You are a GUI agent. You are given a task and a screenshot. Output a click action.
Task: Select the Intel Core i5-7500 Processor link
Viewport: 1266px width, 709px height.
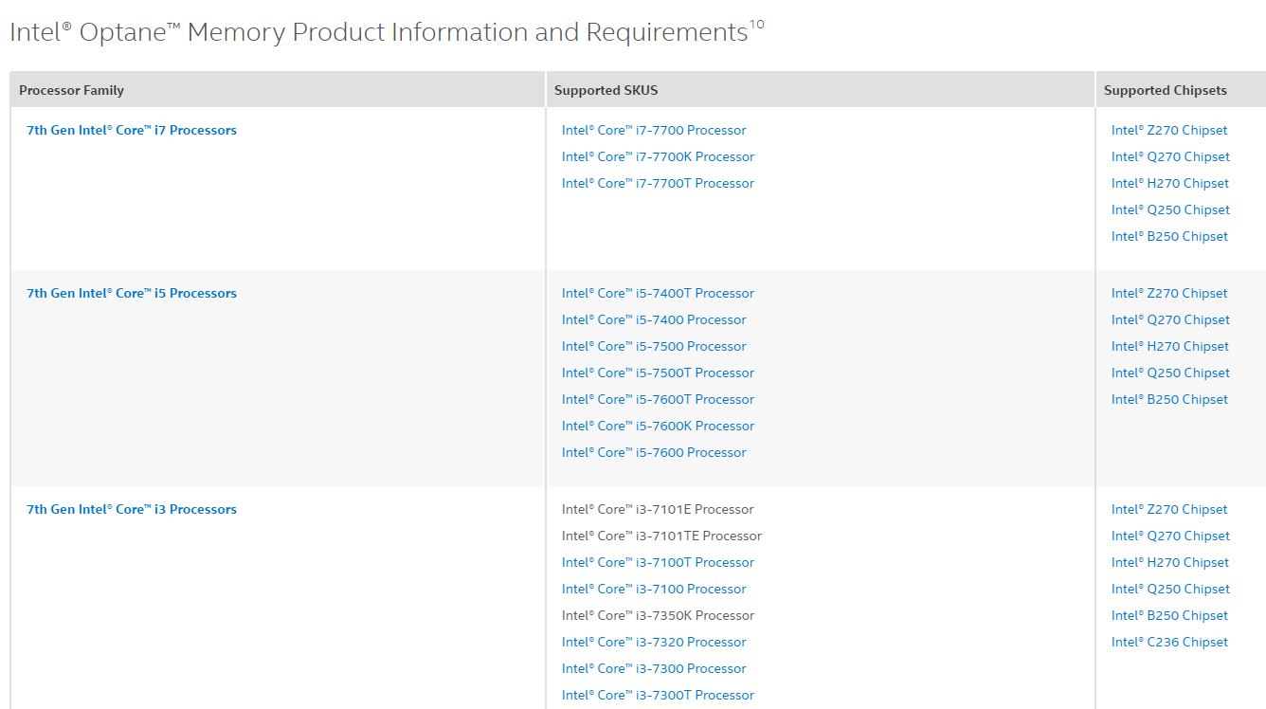654,347
